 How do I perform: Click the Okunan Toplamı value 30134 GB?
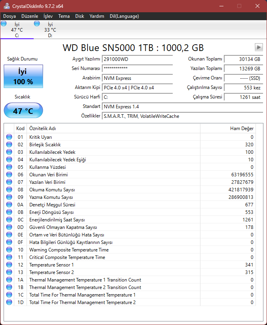[243, 59]
